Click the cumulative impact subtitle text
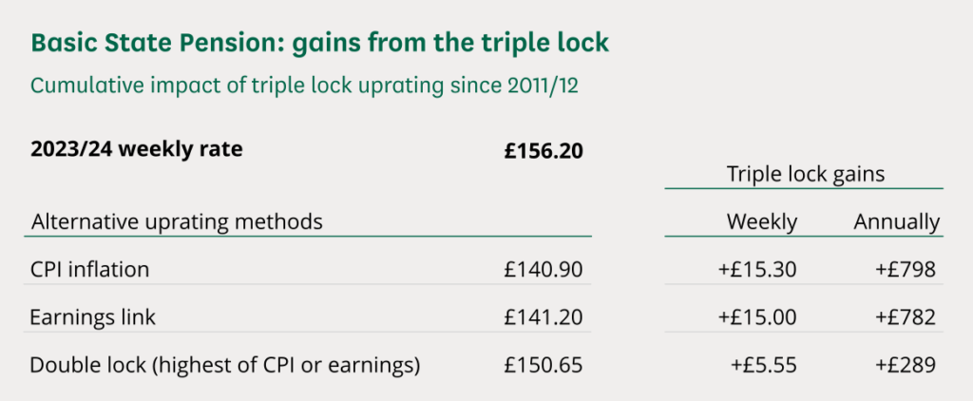 (304, 86)
